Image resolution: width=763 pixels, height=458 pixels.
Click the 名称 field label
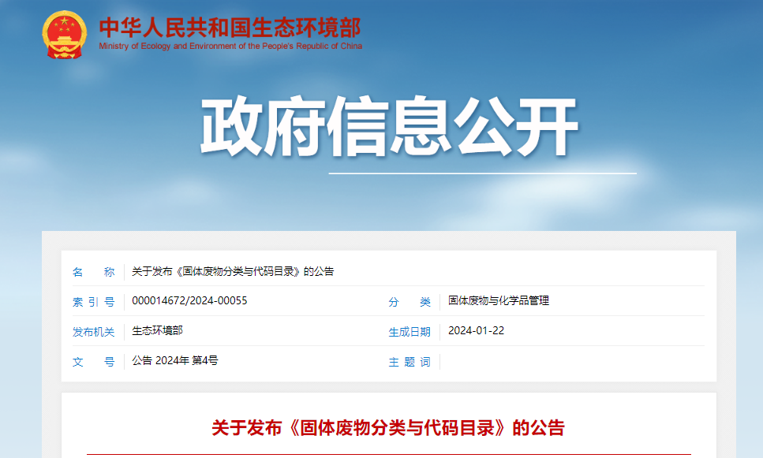click(x=91, y=271)
